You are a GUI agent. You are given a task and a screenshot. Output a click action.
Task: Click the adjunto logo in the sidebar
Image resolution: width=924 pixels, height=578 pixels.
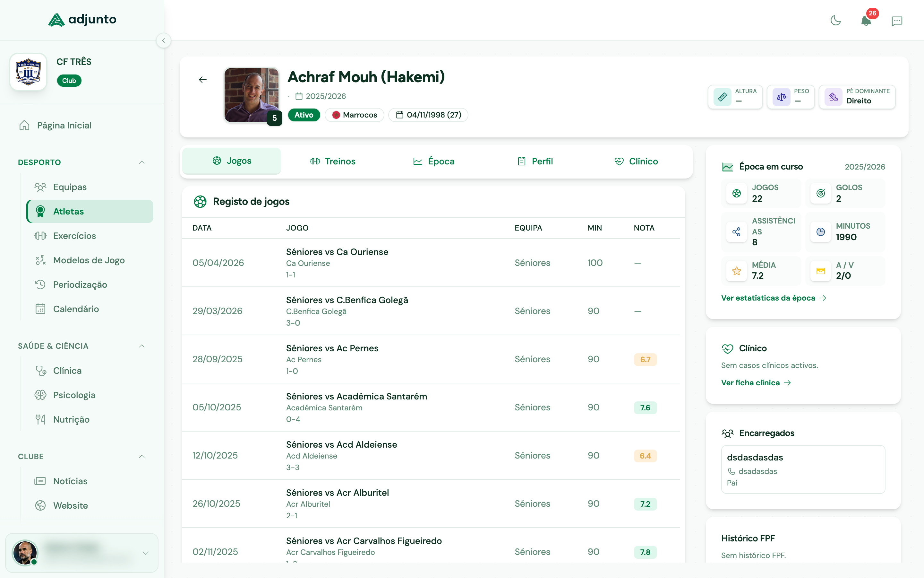(82, 20)
